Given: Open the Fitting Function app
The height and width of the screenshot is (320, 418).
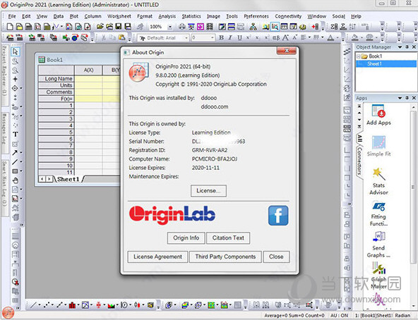Looking at the screenshot, I should click(x=378, y=214).
